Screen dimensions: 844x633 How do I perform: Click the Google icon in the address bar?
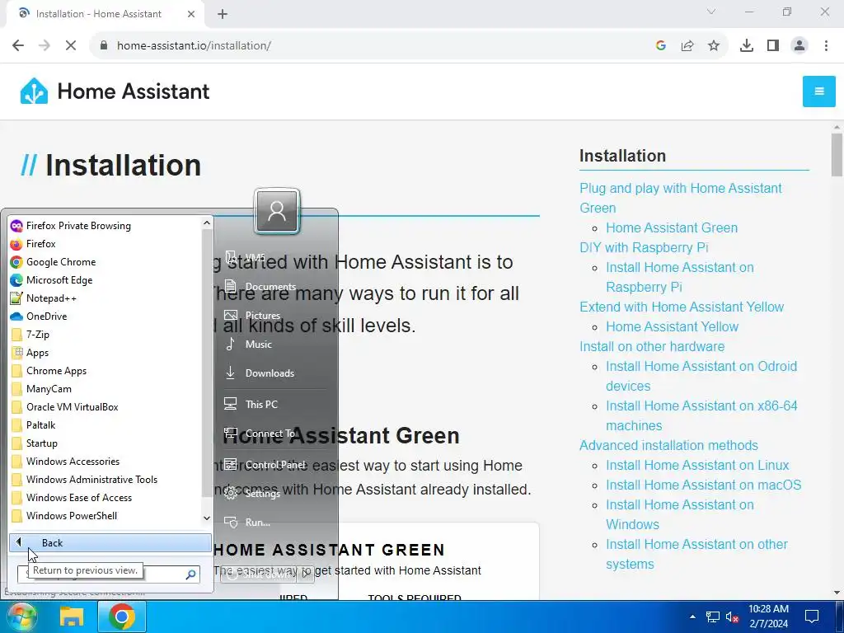point(661,46)
